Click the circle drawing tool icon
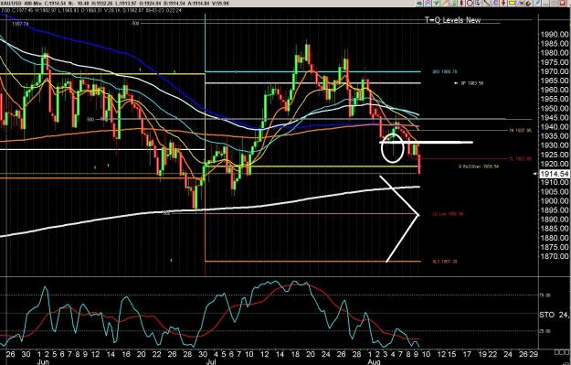The height and width of the screenshot is (365, 571). 470,4
